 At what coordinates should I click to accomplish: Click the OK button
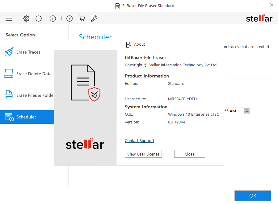pyautogui.click(x=253, y=196)
